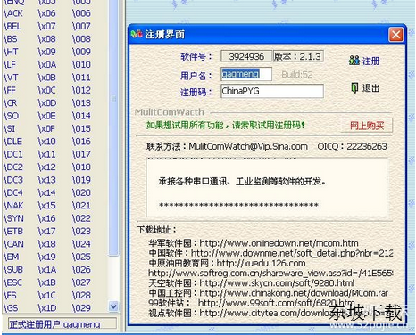Open the 网上购买 online purchase button
416x335 pixels.
[x=367, y=126]
